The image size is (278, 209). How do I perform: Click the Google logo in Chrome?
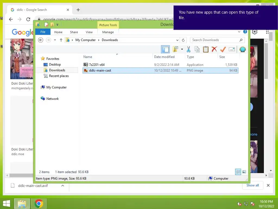pyautogui.click(x=23, y=32)
